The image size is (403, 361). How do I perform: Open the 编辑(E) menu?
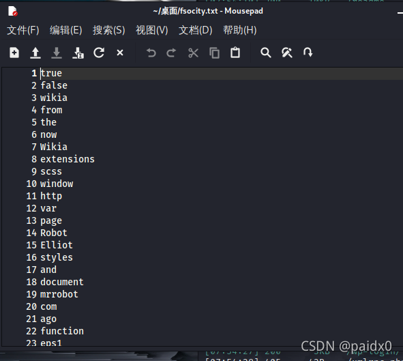pos(66,30)
